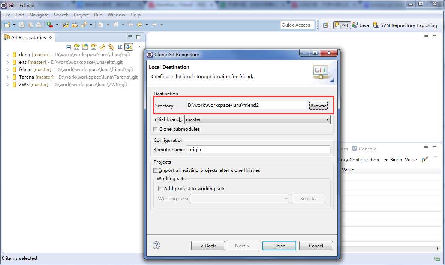
Task: Click the edit icon beside Single Value
Action: (425, 160)
